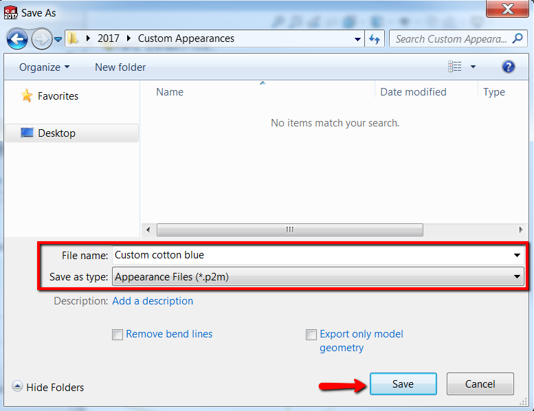Image resolution: width=534 pixels, height=411 pixels.
Task: Click the Back navigation arrow
Action: click(17, 39)
